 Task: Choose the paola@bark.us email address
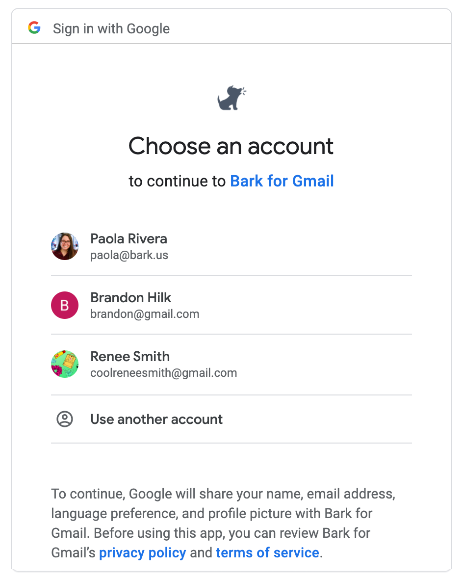pyautogui.click(x=129, y=255)
